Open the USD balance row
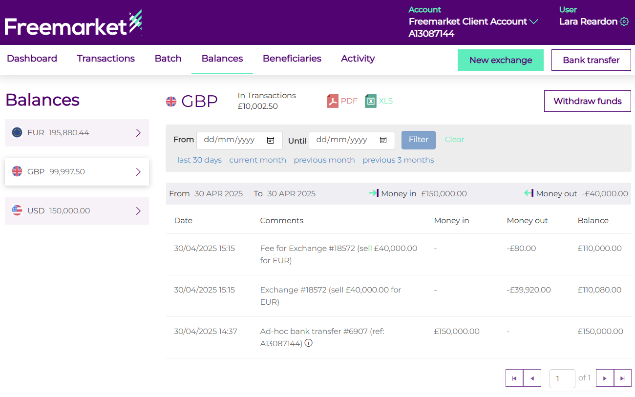 point(77,211)
